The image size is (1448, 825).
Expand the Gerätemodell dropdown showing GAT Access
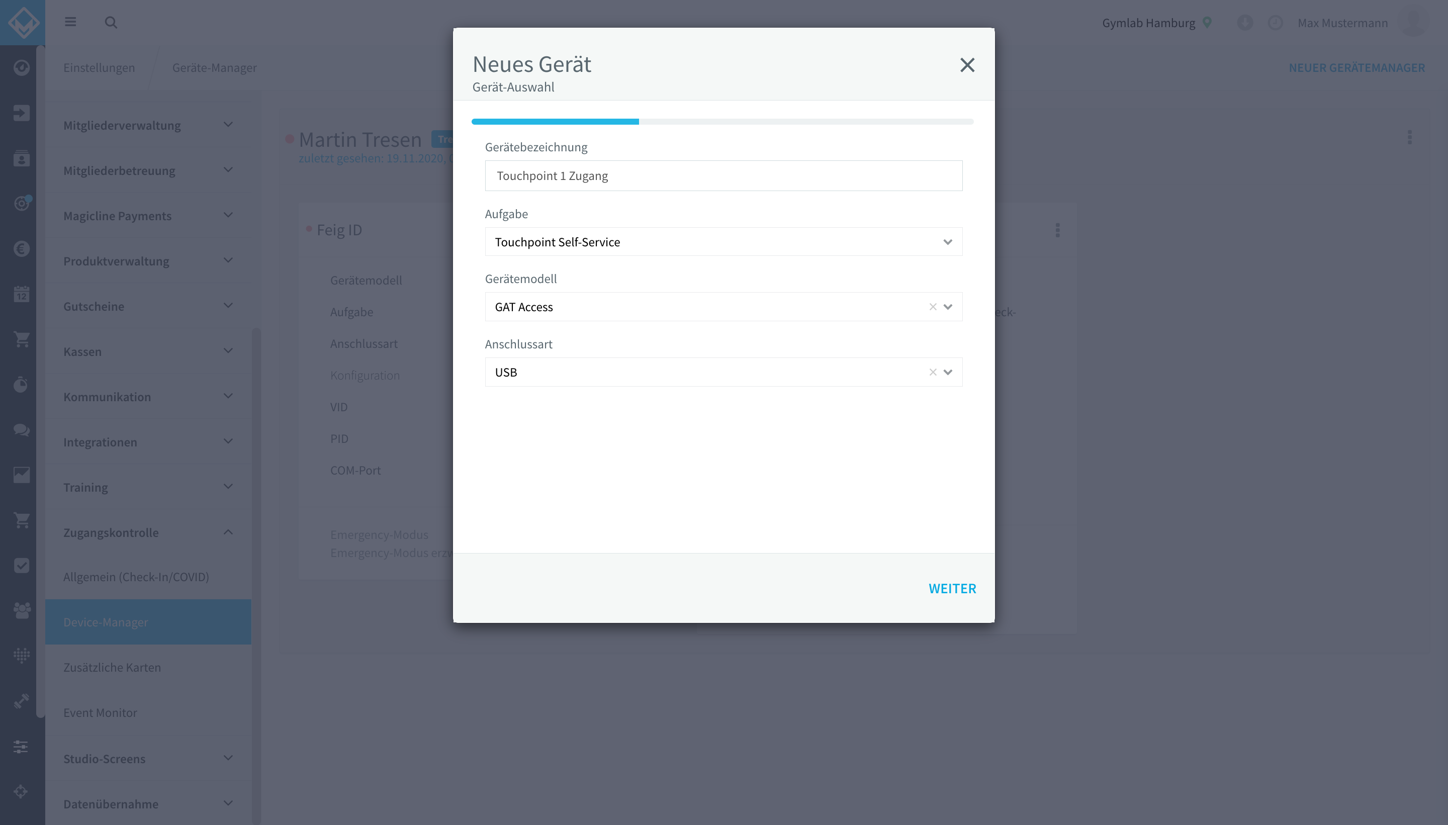tap(948, 307)
